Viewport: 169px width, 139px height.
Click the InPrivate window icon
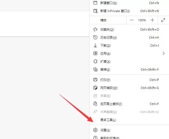95,11
